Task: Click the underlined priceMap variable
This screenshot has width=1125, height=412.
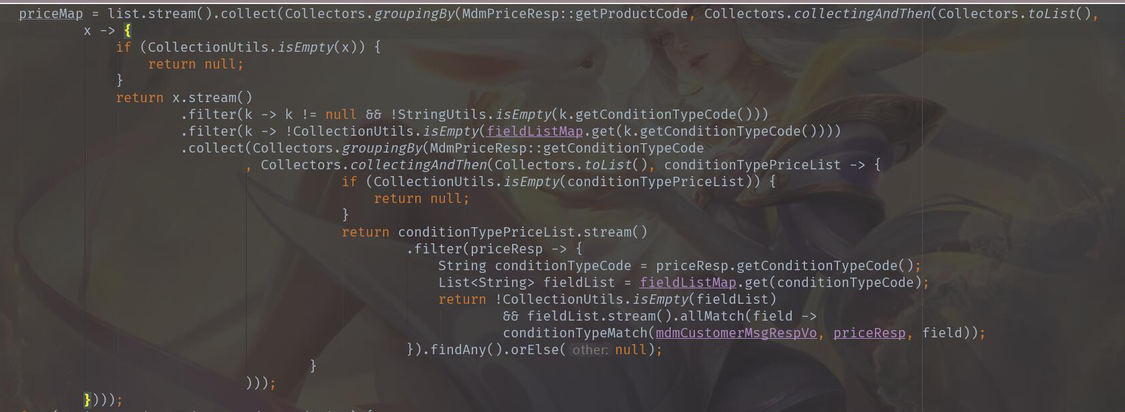Action: (x=51, y=13)
